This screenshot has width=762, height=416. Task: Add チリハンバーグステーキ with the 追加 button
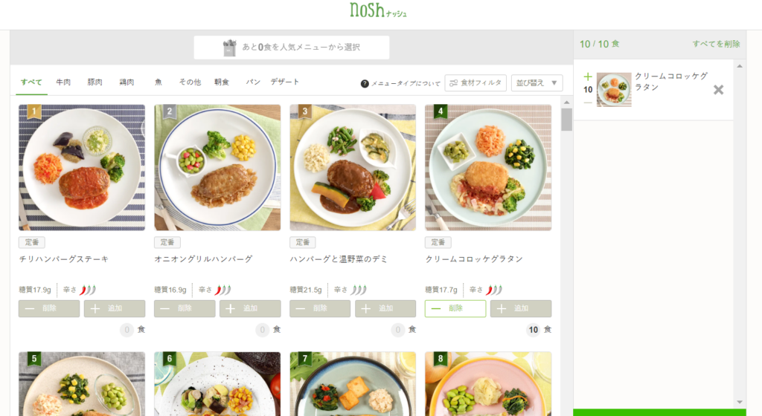point(114,308)
